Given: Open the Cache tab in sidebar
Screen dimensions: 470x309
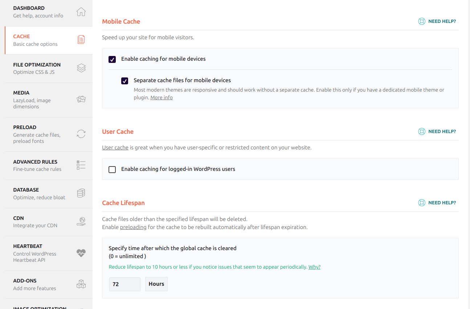Looking at the screenshot, I should [x=35, y=40].
